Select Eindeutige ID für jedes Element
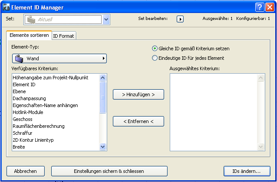The width and height of the screenshot is (277, 182). click(x=188, y=58)
